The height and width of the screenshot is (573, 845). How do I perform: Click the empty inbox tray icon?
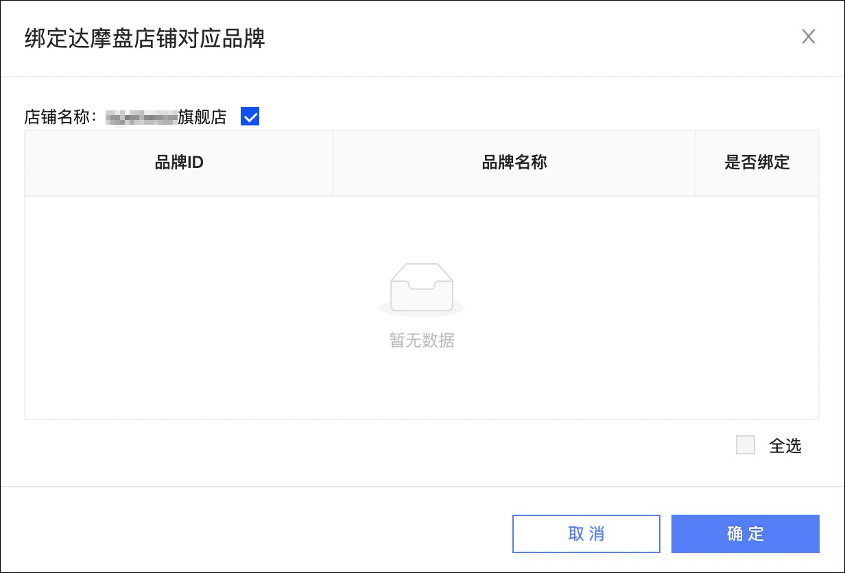click(x=422, y=289)
